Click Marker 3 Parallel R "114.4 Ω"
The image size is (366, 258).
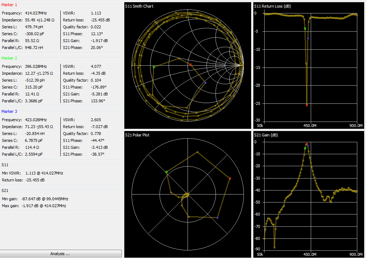pos(32,147)
